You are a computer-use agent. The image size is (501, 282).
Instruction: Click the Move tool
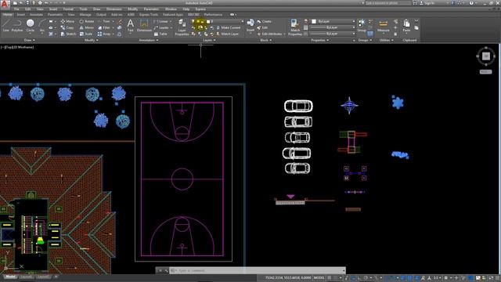click(67, 21)
